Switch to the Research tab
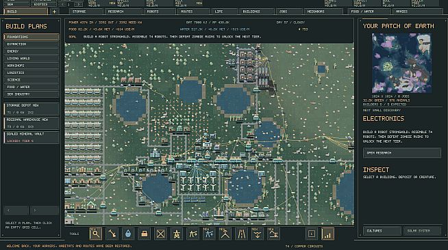448x250 pixels. [x=123, y=12]
